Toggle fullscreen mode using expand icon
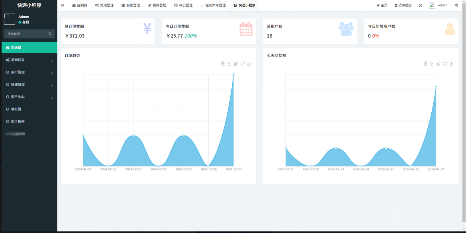Image resolution: width=466 pixels, height=233 pixels. [421, 6]
